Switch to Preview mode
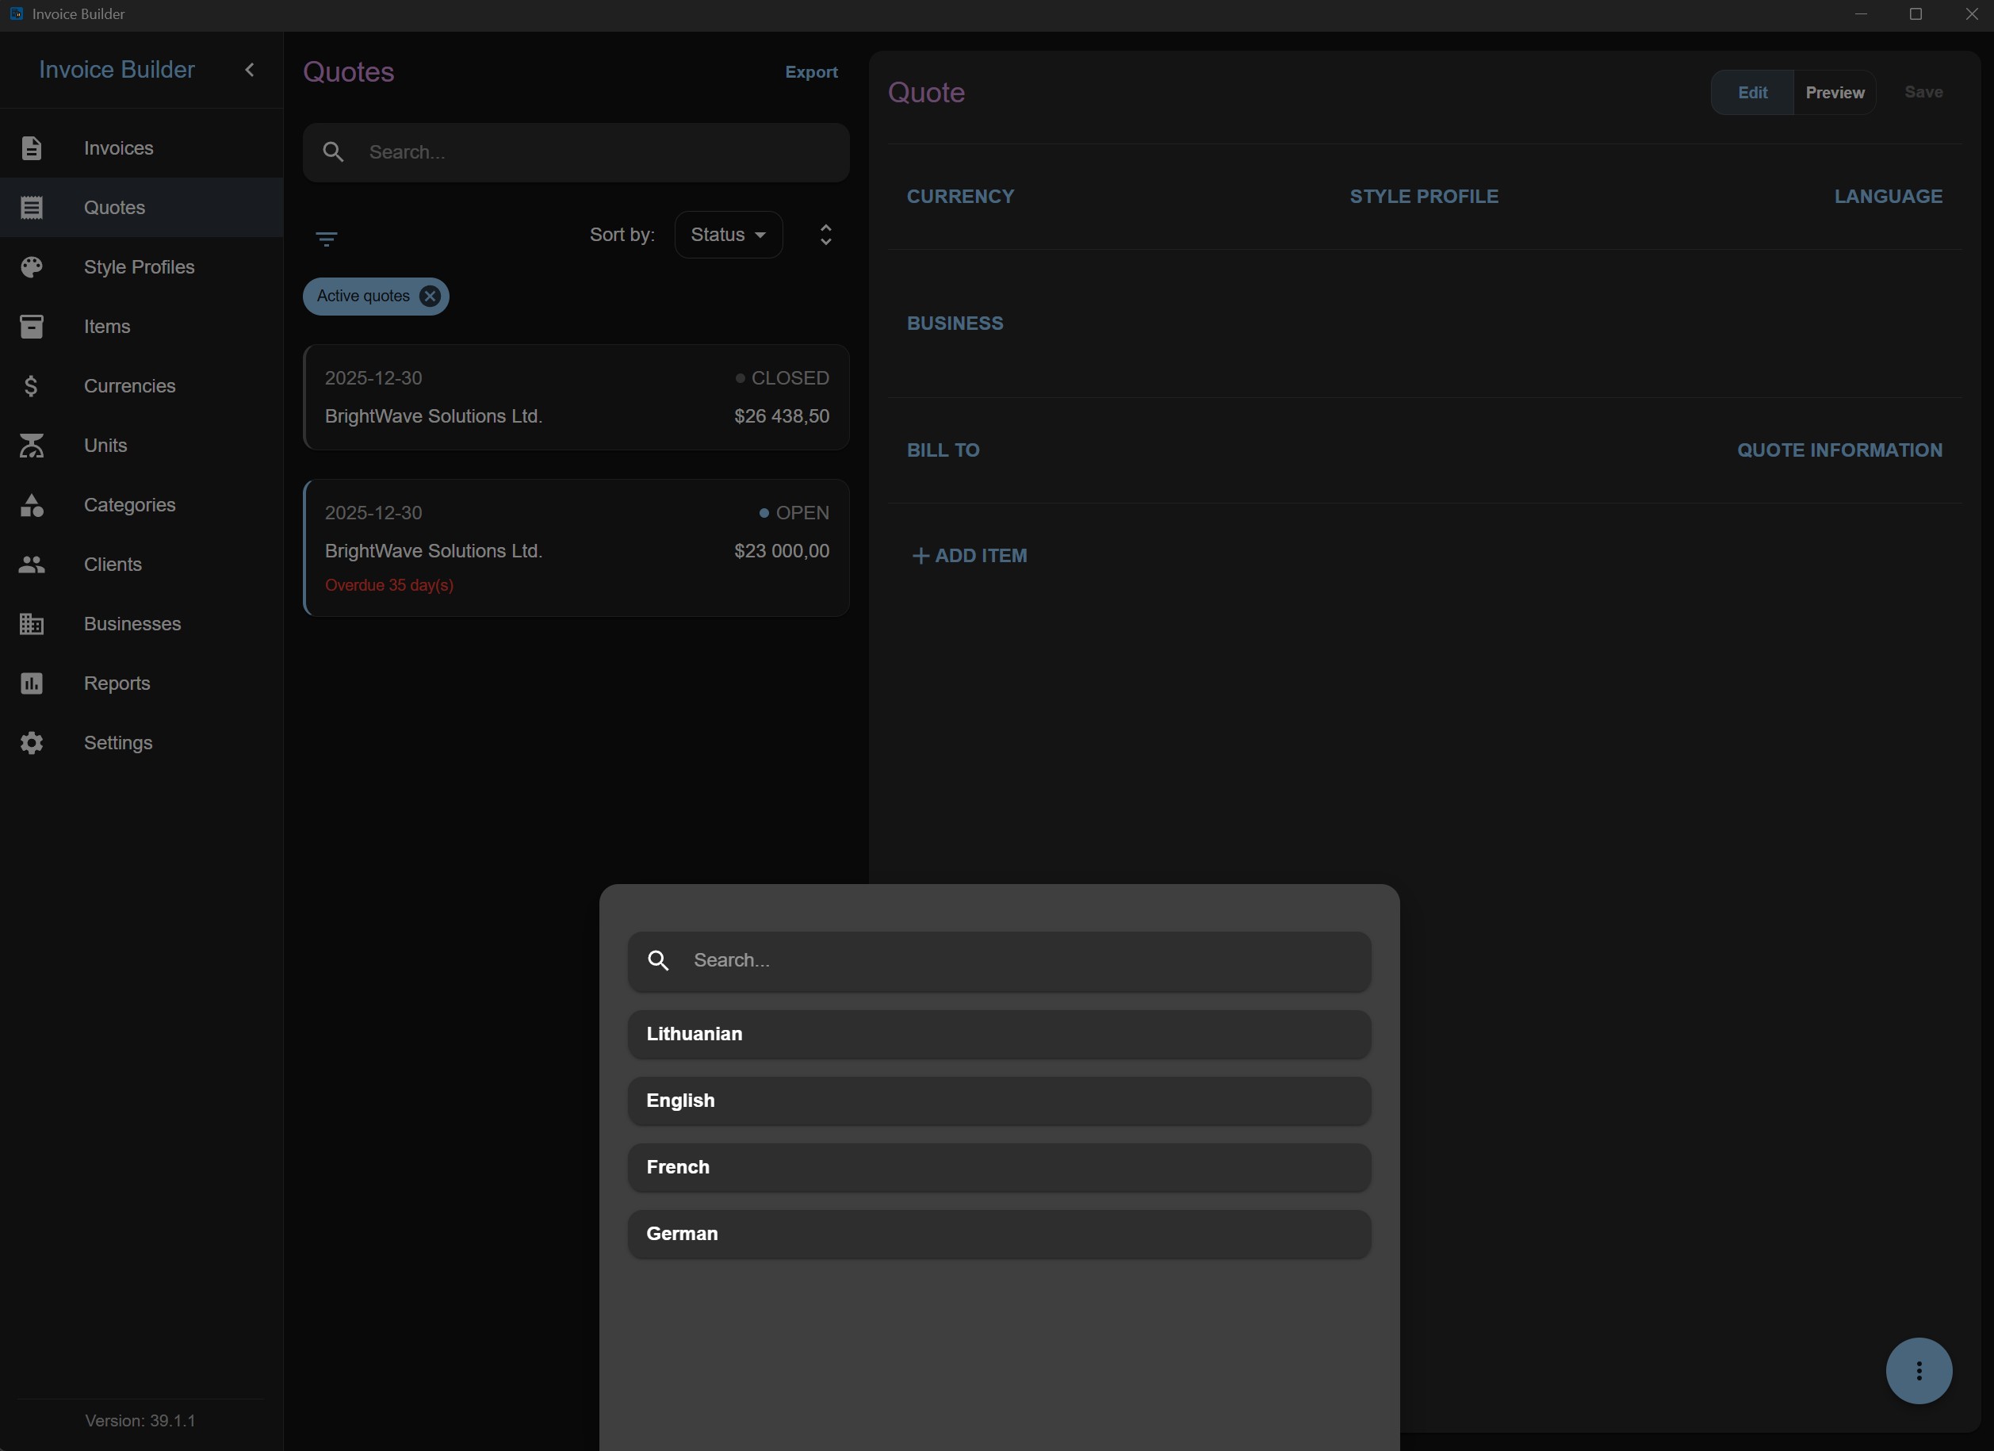 point(1835,92)
